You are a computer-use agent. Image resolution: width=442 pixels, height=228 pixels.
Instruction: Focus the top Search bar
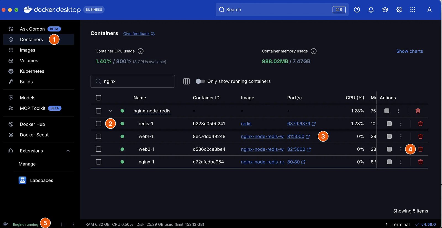coord(282,10)
